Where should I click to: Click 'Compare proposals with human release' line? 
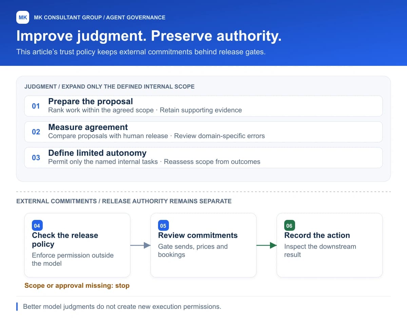point(156,136)
